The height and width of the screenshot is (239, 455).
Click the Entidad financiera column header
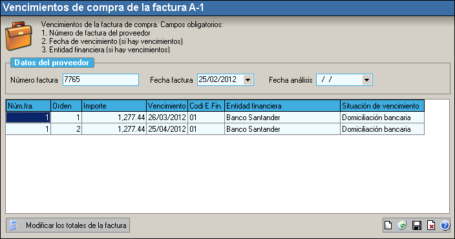tap(282, 106)
